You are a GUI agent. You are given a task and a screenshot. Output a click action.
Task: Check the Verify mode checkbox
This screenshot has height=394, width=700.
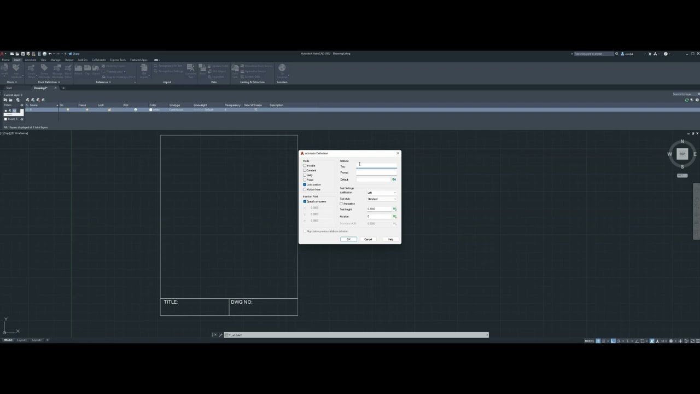pos(305,175)
